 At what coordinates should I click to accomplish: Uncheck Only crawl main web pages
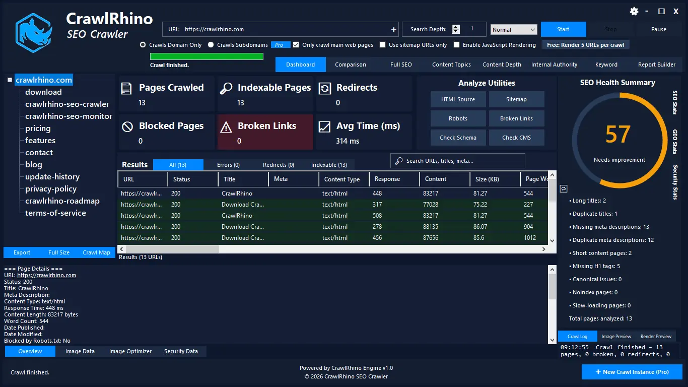[296, 45]
